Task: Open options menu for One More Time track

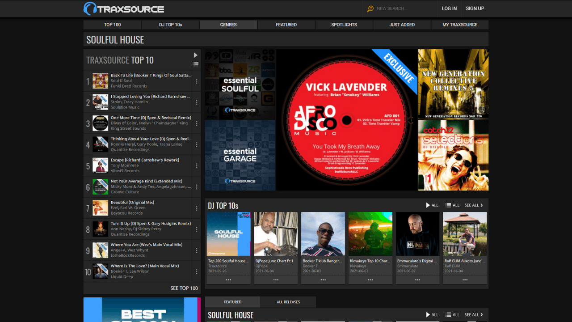Action: coord(197,123)
